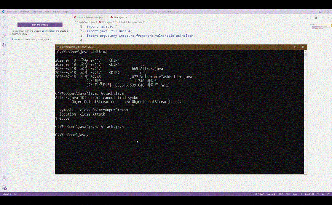Restore the VS Code window
This screenshot has height=205, width=332.
(x=320, y=12)
